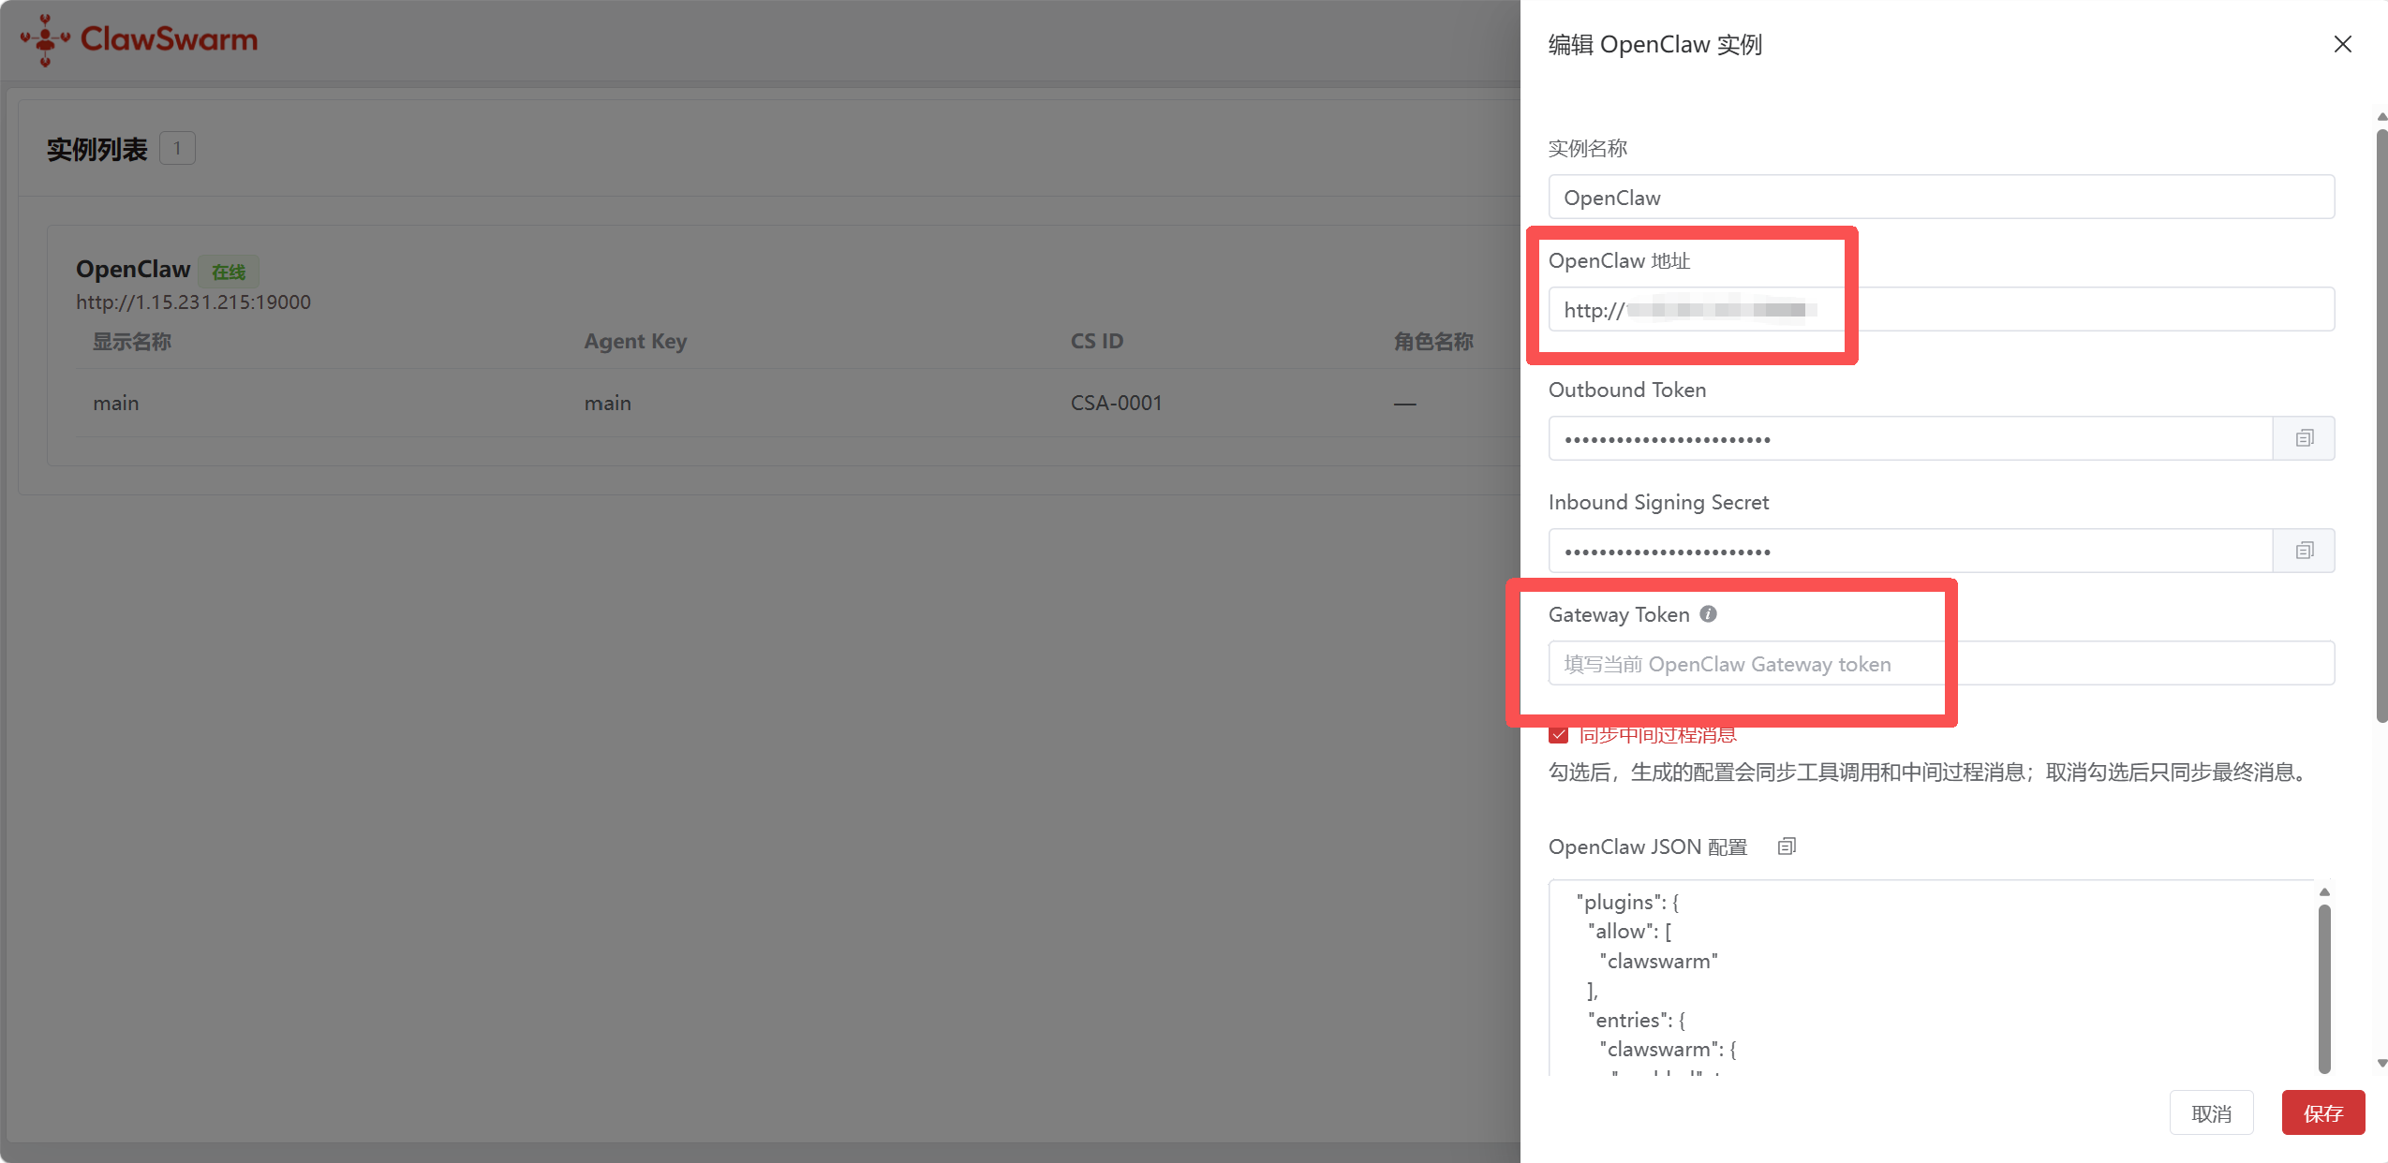Click the Inbound Signing Secret field
The height and width of the screenshot is (1163, 2388).
1909,551
